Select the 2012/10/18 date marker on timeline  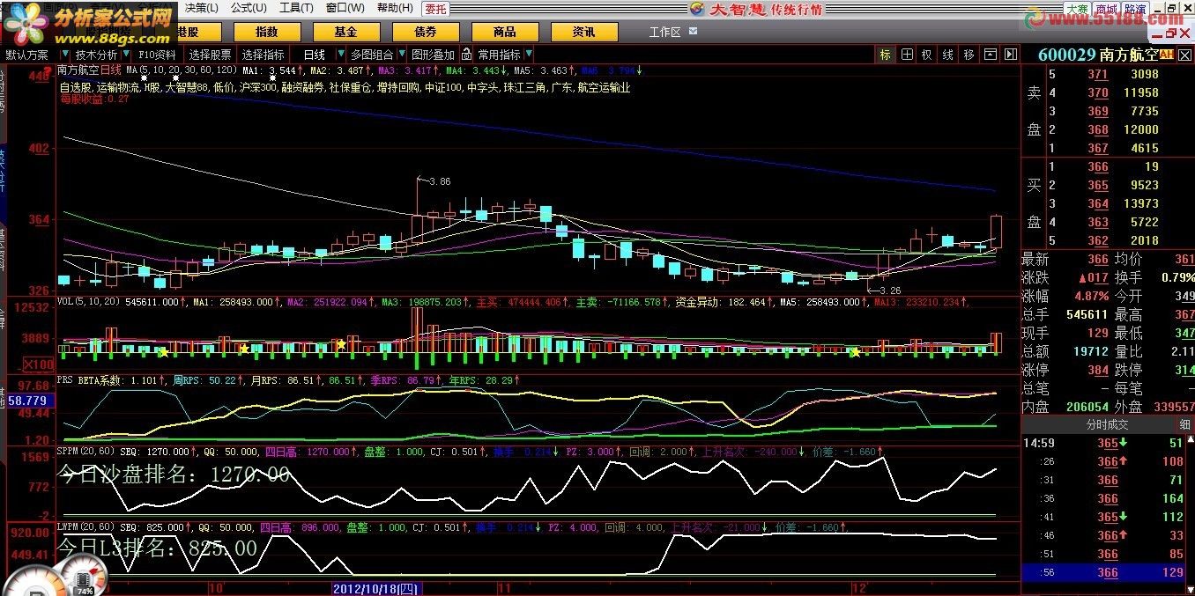(x=378, y=588)
